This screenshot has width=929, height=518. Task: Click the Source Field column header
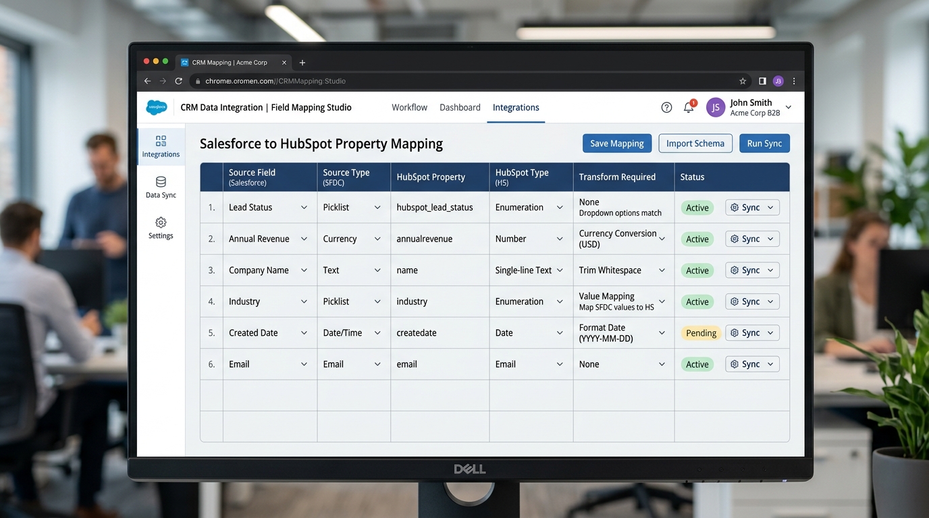(x=270, y=177)
